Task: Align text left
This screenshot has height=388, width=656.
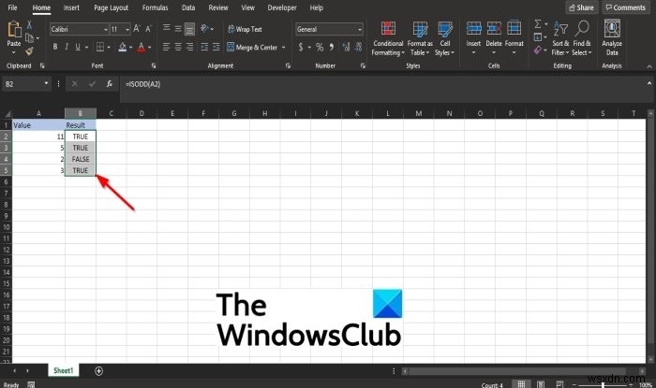Action: point(166,47)
